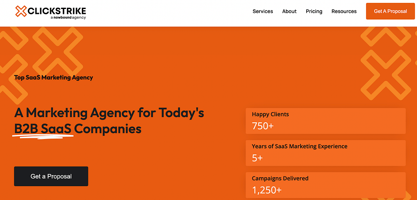Click the ClickStrike X logo icon
417x200 pixels.
coord(21,11)
